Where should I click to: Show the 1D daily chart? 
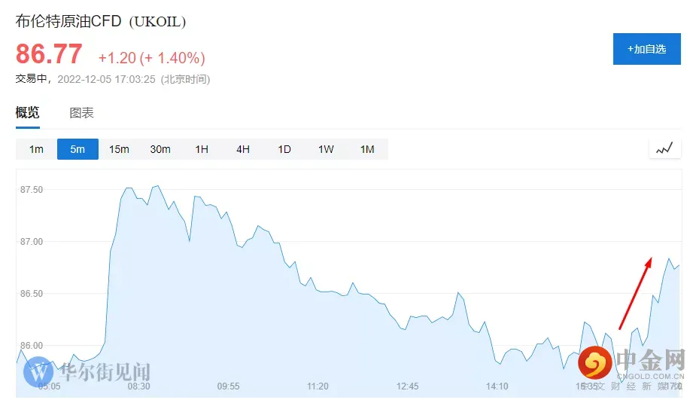pyautogui.click(x=284, y=149)
